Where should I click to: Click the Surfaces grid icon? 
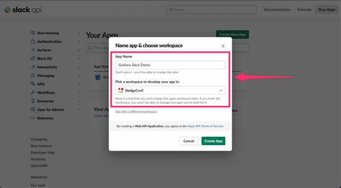[33, 50]
